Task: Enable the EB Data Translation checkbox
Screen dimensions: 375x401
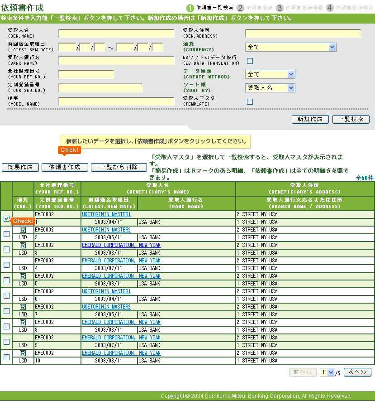Action: pos(250,61)
